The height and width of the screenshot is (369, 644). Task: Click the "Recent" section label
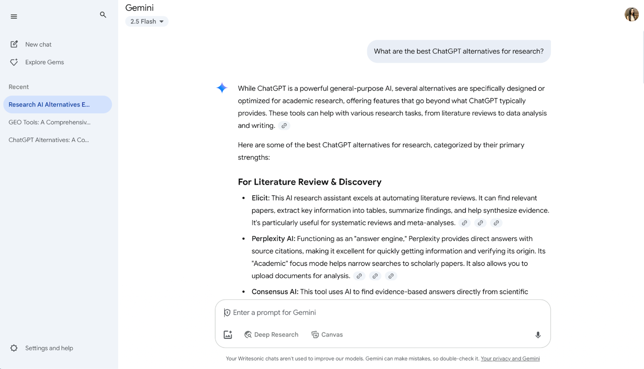(19, 87)
